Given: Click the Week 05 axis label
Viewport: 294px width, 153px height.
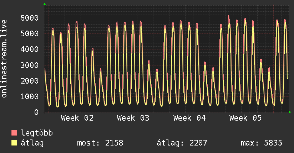Looking at the screenshot, I should pyautogui.click(x=245, y=118).
